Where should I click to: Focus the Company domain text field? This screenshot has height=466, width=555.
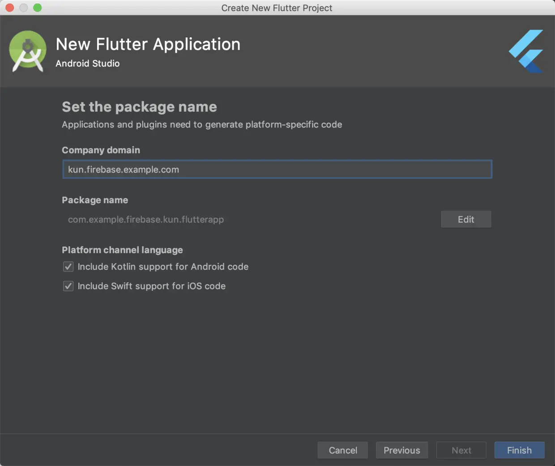277,169
